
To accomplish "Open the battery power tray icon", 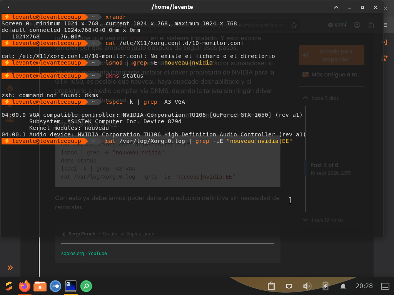I will [325, 286].
